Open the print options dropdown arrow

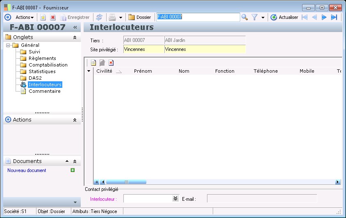[x=121, y=18]
